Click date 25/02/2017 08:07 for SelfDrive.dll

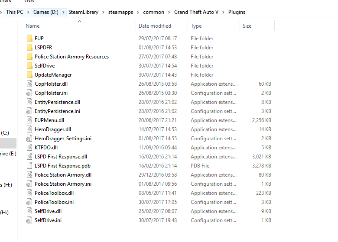pos(158,211)
